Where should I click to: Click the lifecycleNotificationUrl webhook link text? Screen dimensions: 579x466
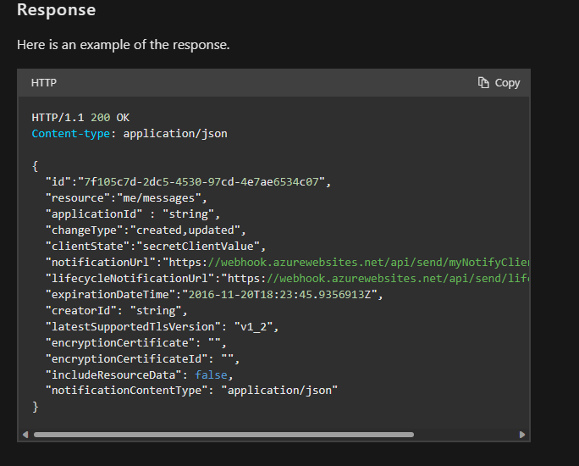398,278
